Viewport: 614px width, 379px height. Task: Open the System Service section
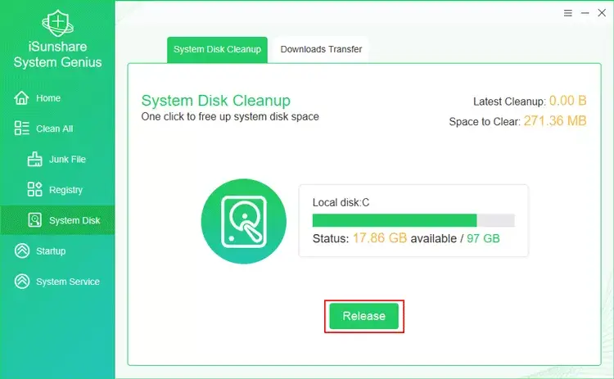click(57, 281)
